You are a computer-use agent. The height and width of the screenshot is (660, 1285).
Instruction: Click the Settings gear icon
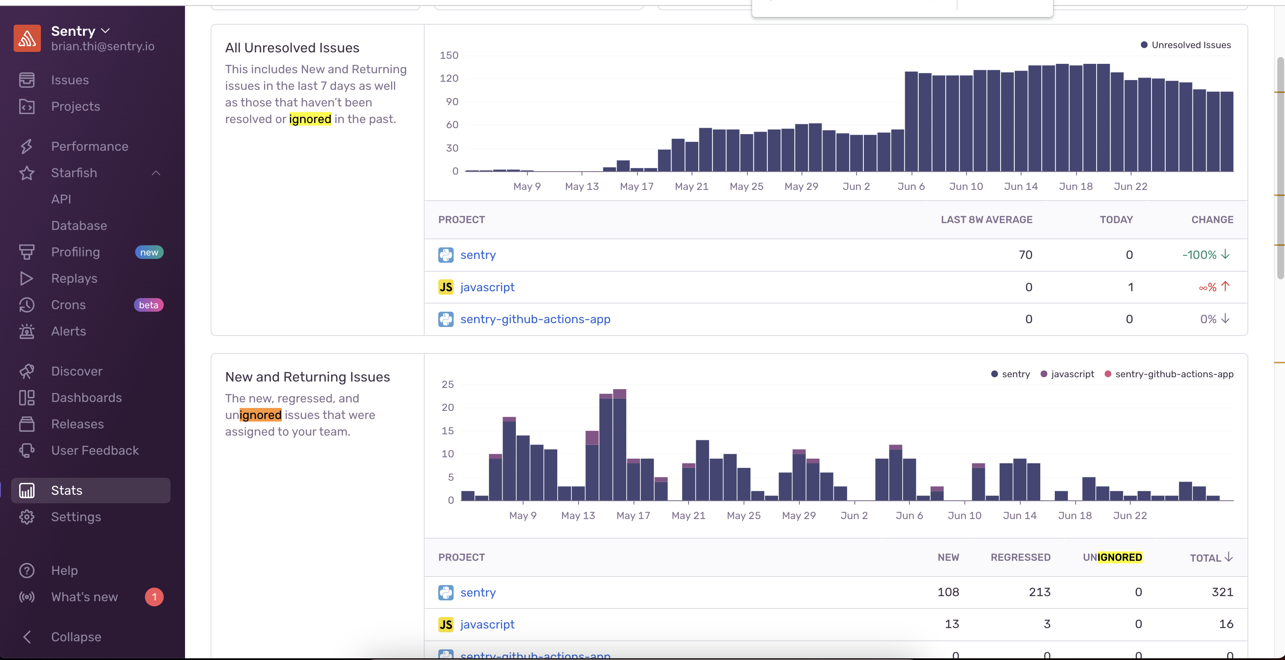[x=26, y=517]
